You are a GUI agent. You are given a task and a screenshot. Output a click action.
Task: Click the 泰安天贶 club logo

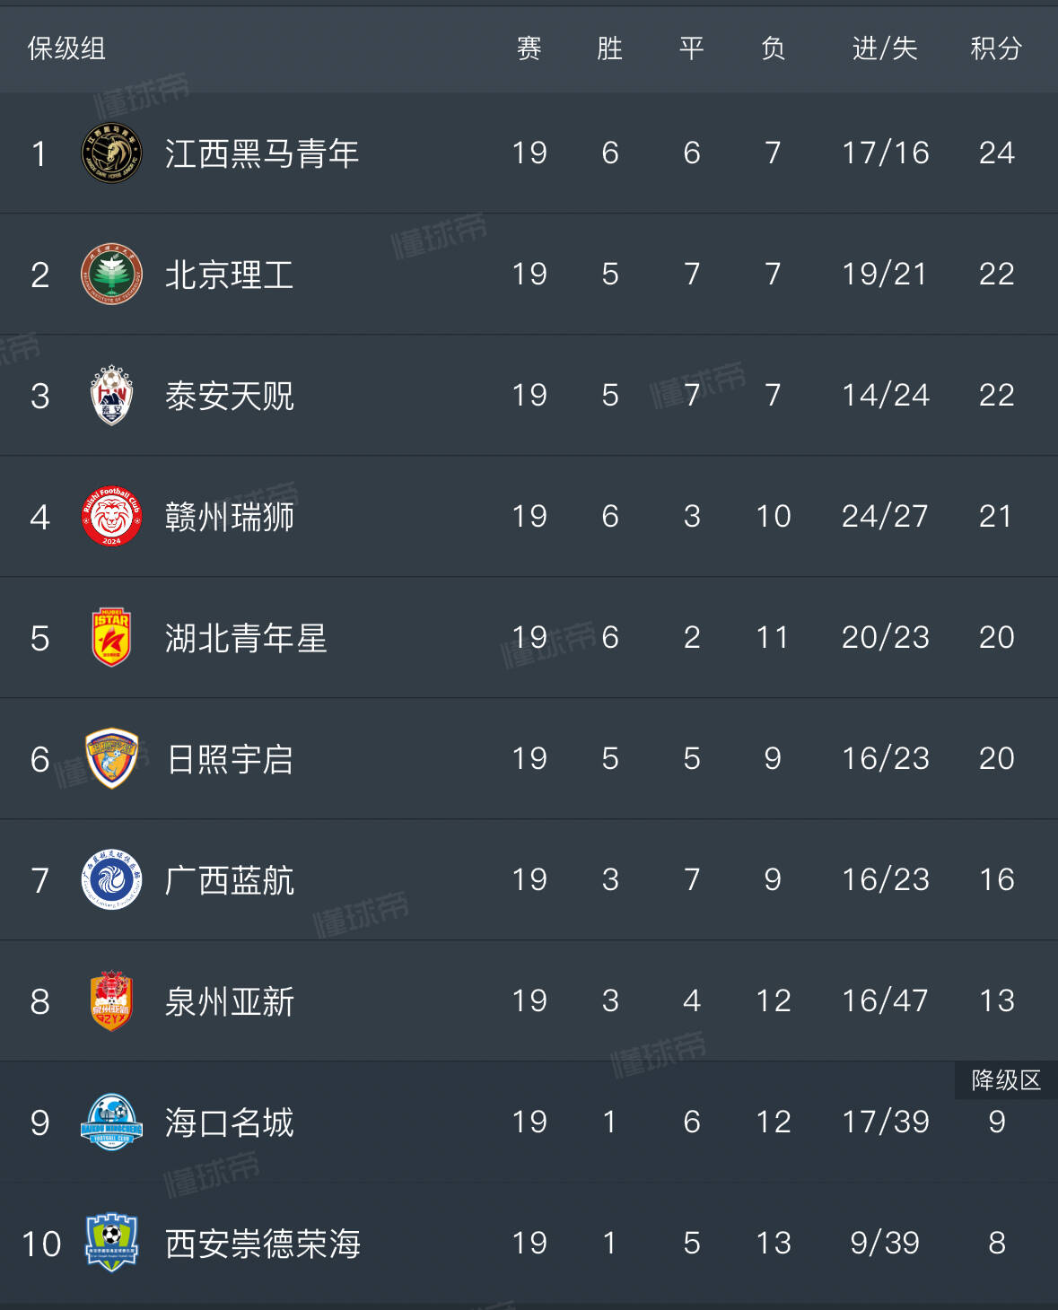(x=110, y=395)
